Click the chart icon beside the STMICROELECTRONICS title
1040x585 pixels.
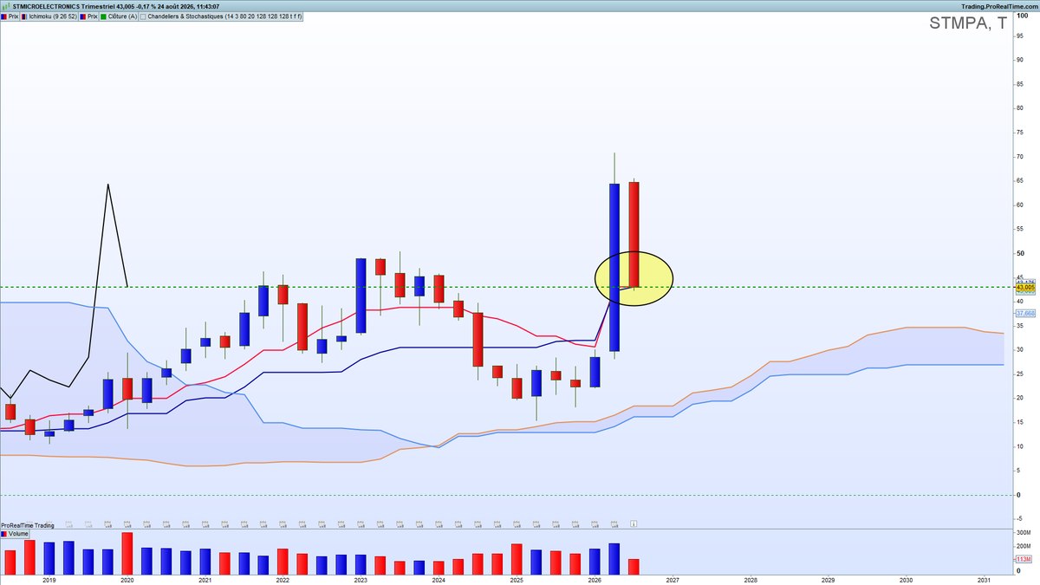point(6,6)
